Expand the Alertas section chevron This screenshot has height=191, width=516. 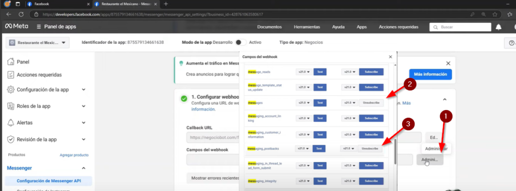pos(84,123)
